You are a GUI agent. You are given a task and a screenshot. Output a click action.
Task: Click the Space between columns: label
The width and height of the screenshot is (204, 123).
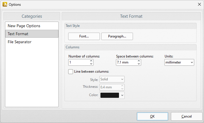tap(135, 56)
